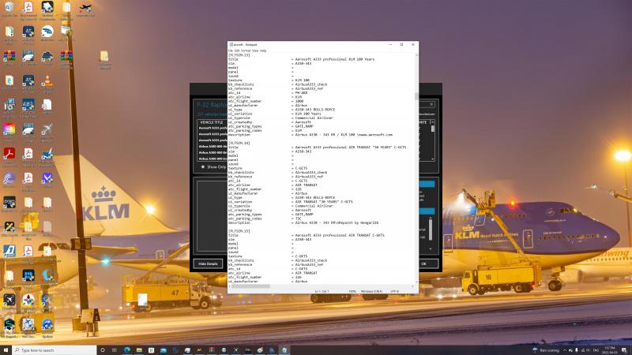Open the Recycle Bin desktop icon

[x=9, y=8]
